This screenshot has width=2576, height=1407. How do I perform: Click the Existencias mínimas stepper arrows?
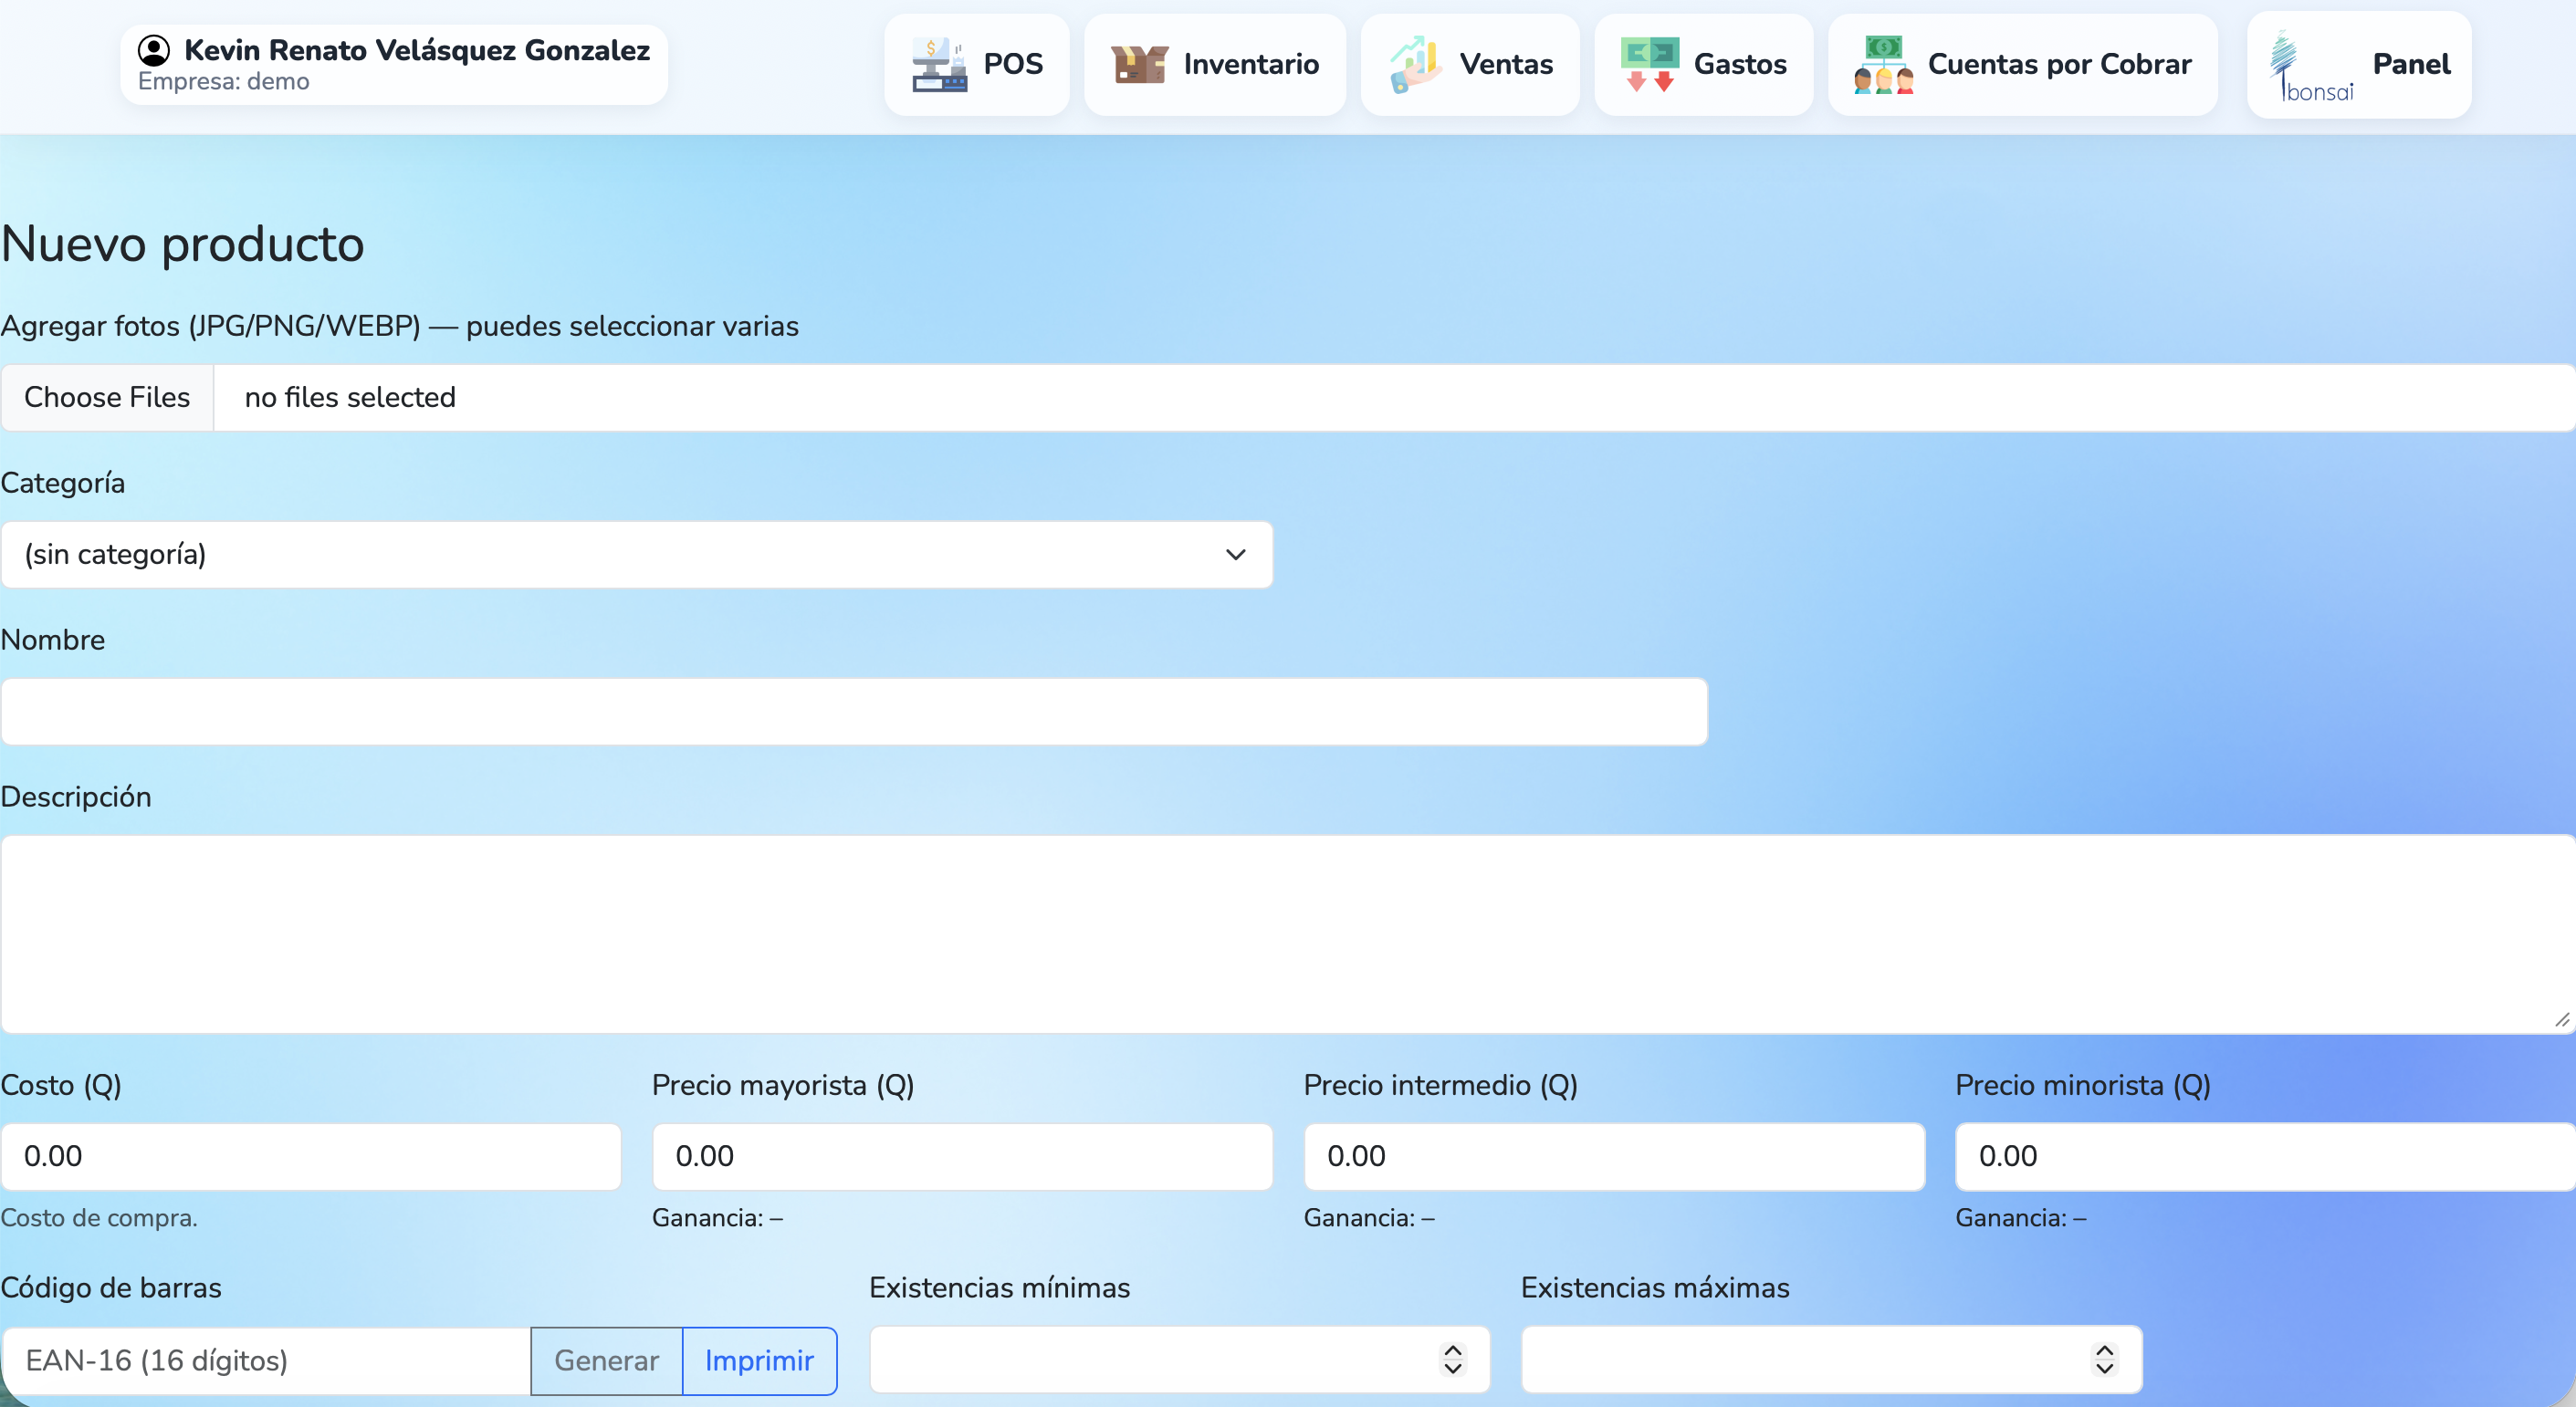pos(1452,1359)
